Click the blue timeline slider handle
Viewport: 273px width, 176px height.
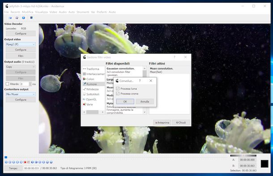[x=6, y=157]
